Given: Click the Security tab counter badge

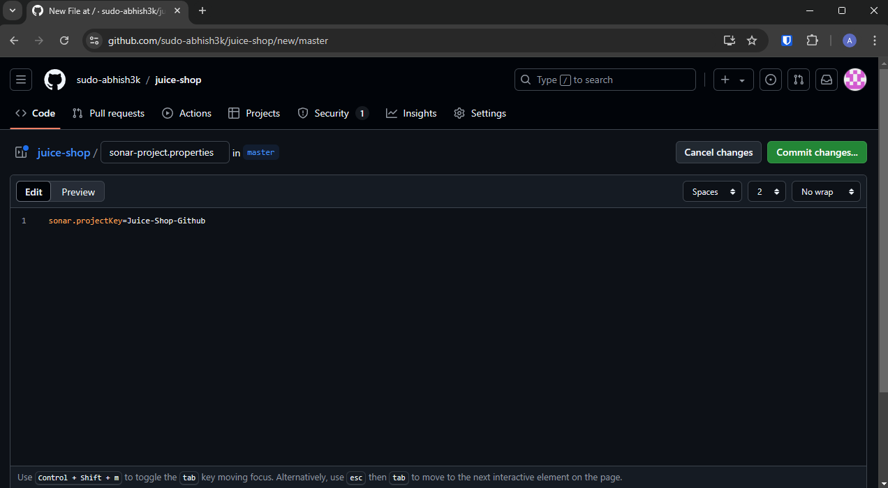Looking at the screenshot, I should click(x=362, y=113).
